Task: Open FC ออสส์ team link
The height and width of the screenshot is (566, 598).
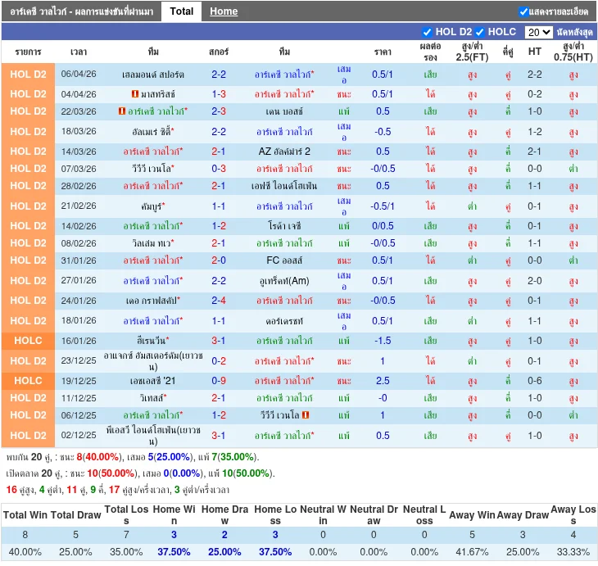Action: pyautogui.click(x=284, y=260)
